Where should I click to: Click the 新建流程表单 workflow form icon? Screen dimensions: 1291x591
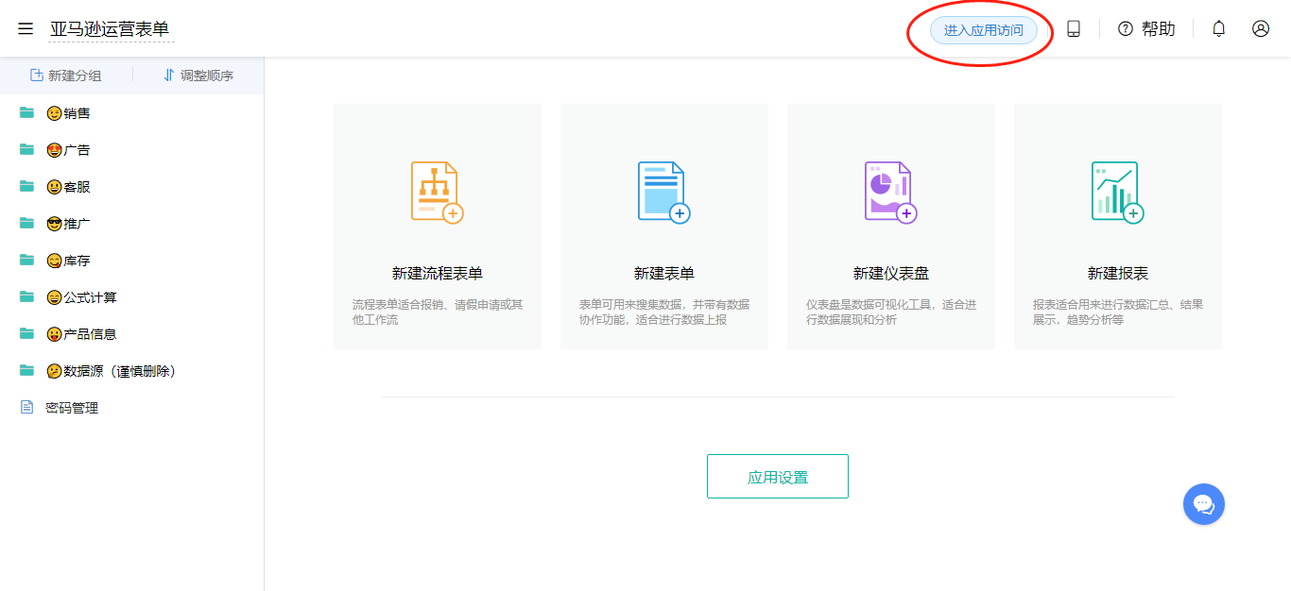click(438, 193)
